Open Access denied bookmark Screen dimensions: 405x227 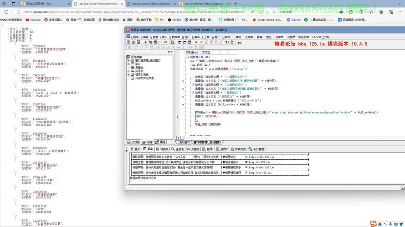267,20
